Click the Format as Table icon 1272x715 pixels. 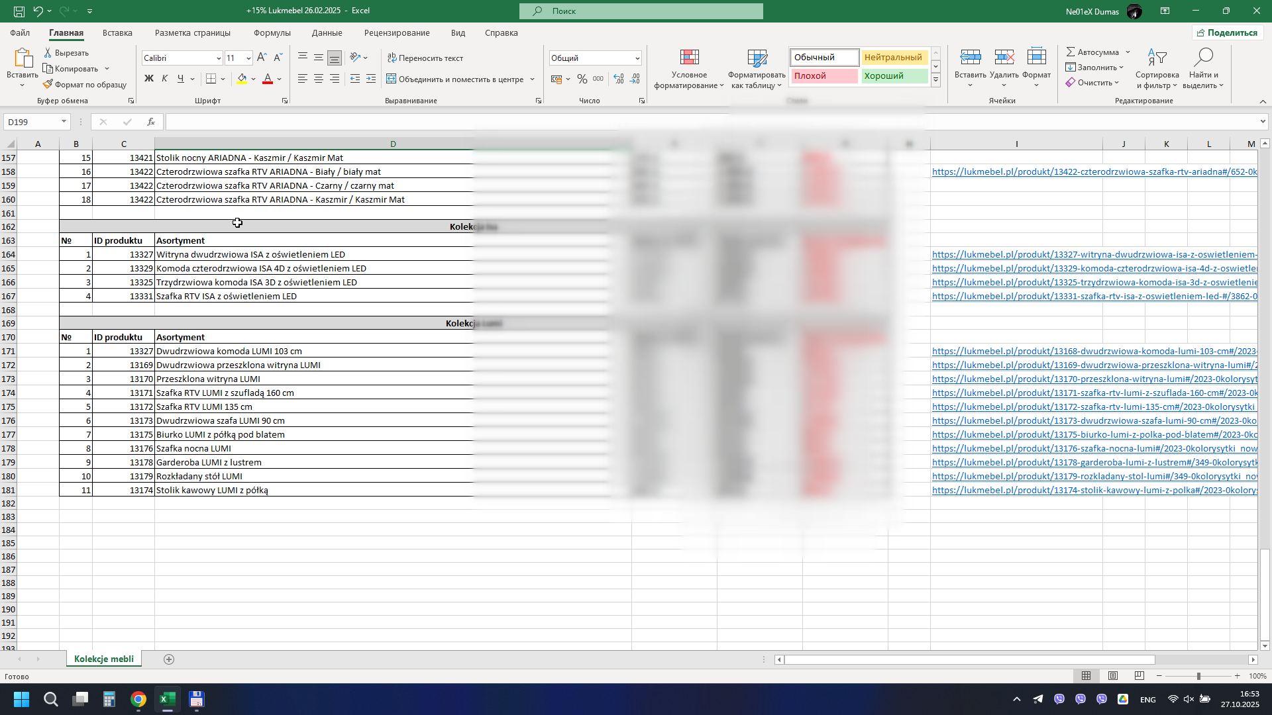tap(757, 58)
